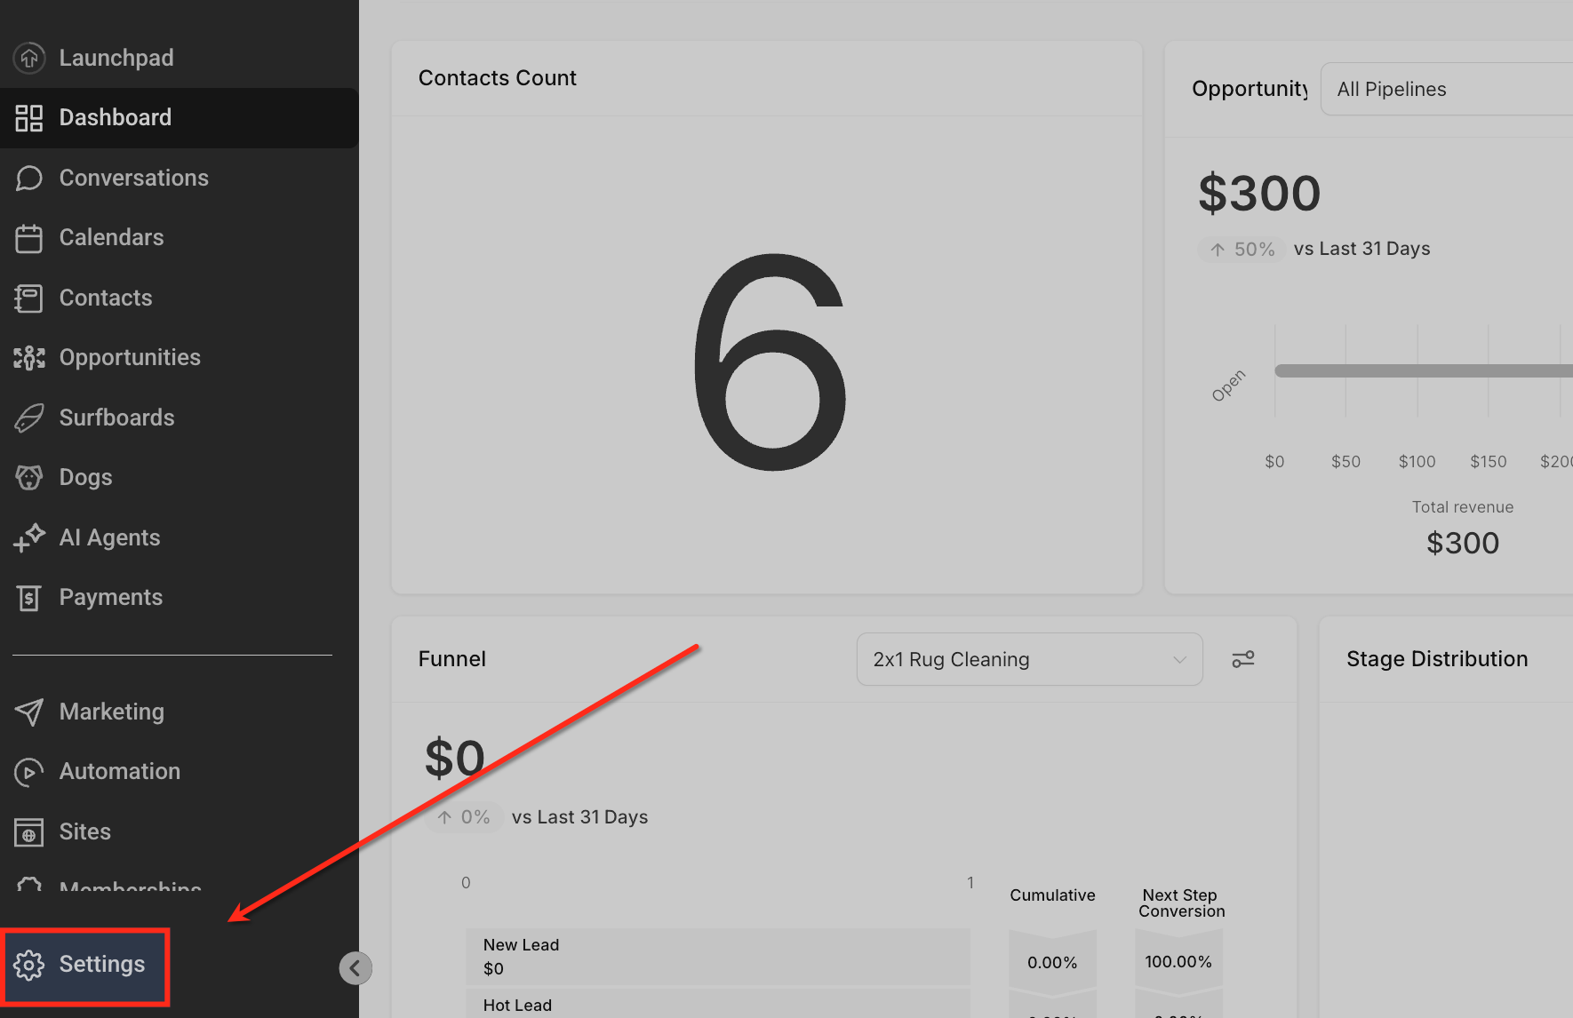Screen dimensions: 1573x1018
Task: Select the Opportunities icon in the sidebar
Action: click(29, 358)
